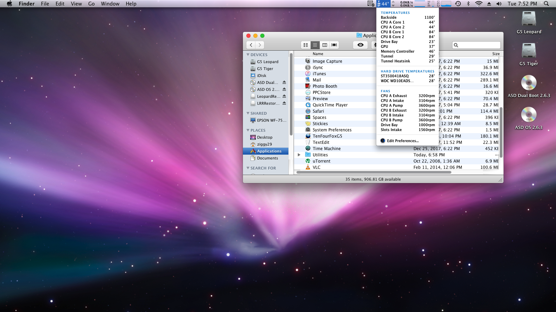Select the Mail app icon
The image size is (556, 312).
[x=308, y=80]
